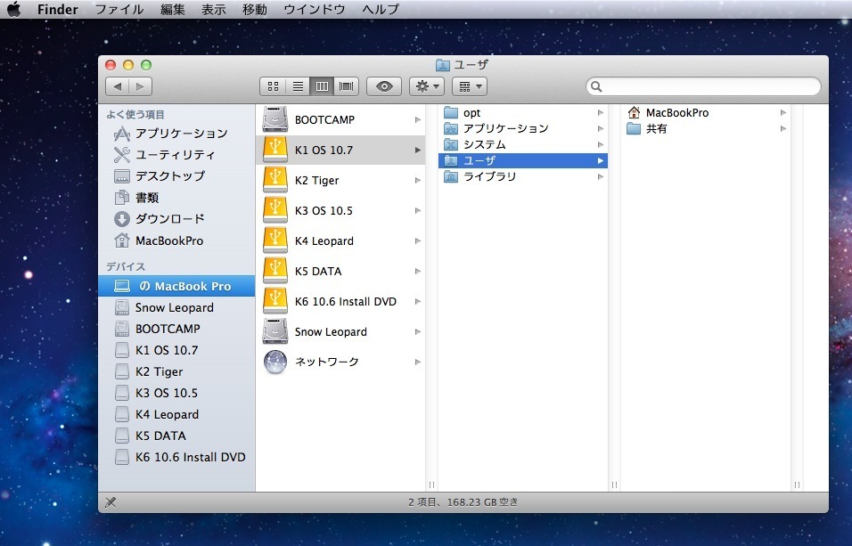Viewport: 852px width, 546px height.
Task: Go back with the left arrow button
Action: click(118, 86)
